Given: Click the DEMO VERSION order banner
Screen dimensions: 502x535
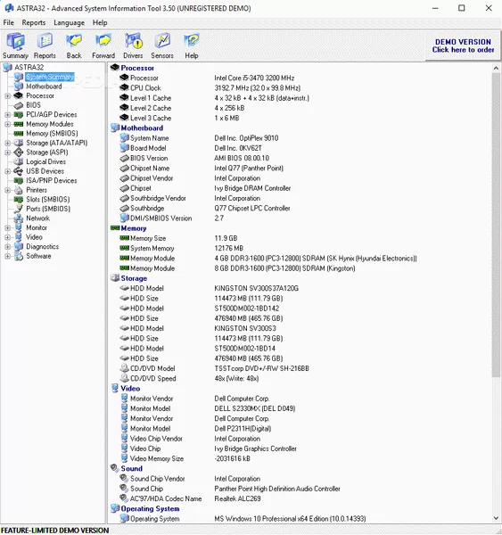Looking at the screenshot, I should pyautogui.click(x=463, y=45).
